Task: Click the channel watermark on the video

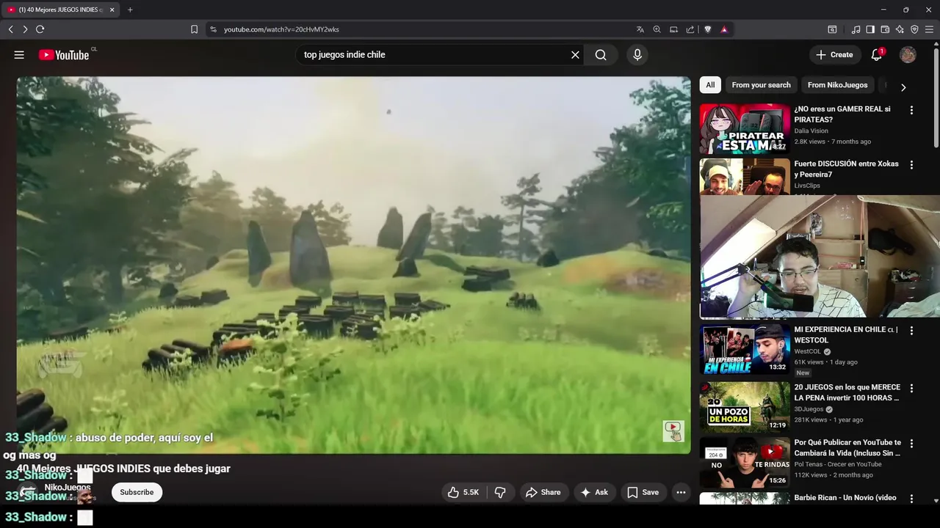Action: pos(673,431)
